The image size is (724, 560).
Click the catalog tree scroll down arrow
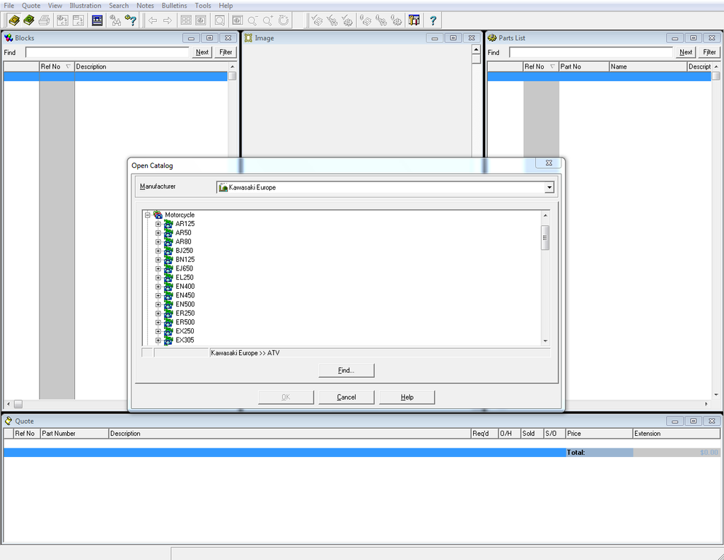545,341
